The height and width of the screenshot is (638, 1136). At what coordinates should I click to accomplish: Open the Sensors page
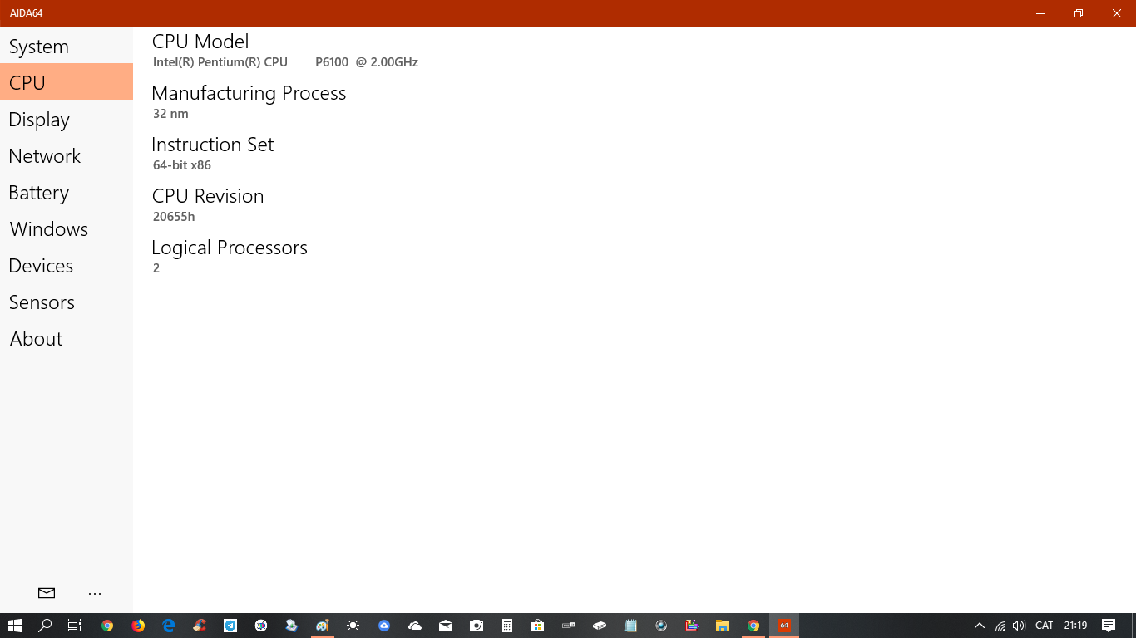pos(67,302)
